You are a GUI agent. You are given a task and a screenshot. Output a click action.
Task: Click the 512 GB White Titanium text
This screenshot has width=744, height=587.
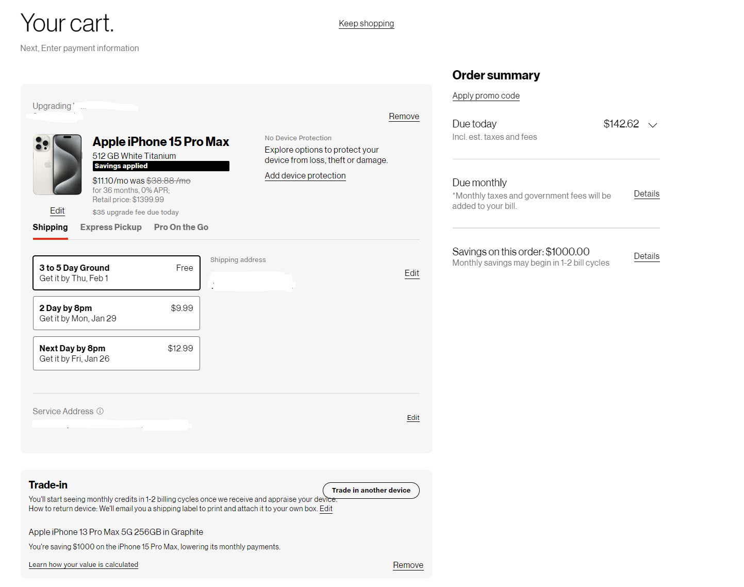click(x=134, y=156)
